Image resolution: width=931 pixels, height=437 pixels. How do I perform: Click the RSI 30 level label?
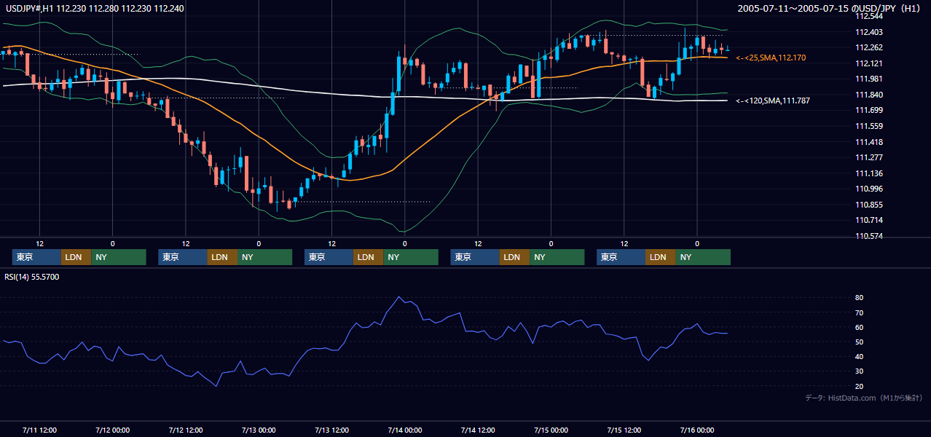coord(860,371)
